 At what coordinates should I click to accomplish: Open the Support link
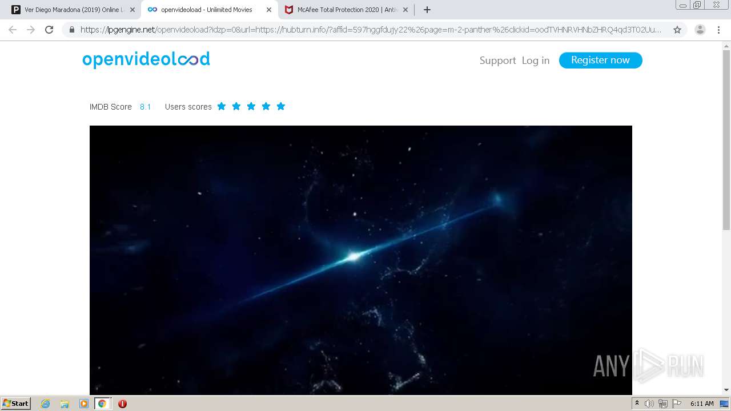pyautogui.click(x=497, y=61)
